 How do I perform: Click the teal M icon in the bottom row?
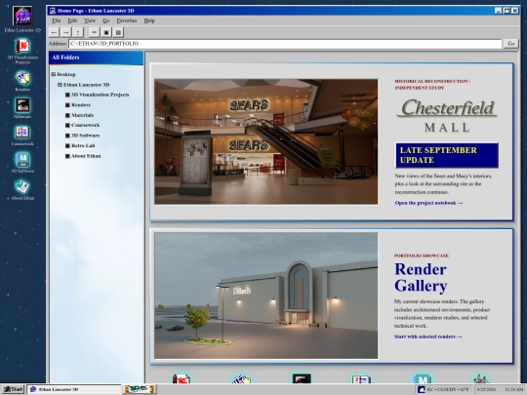point(422,378)
